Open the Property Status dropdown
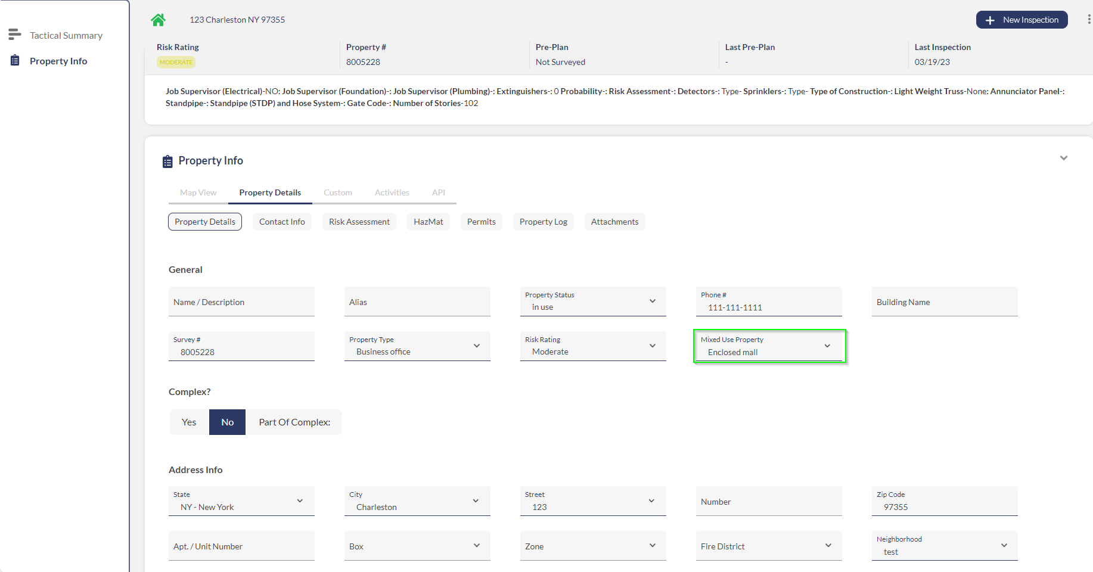 click(592, 301)
